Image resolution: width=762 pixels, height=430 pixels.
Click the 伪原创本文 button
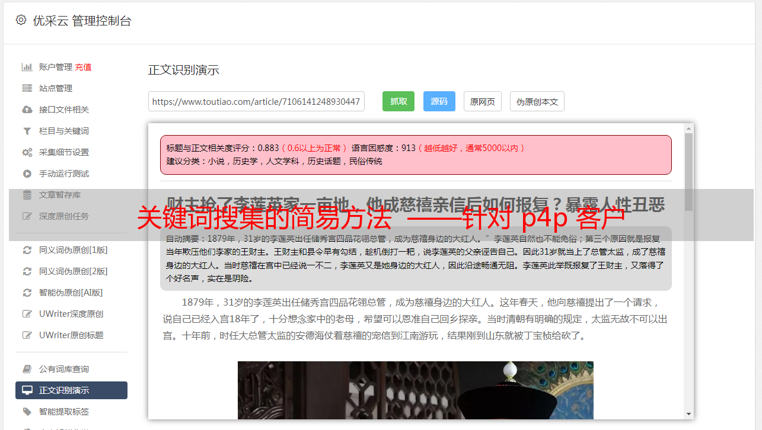pyautogui.click(x=537, y=101)
